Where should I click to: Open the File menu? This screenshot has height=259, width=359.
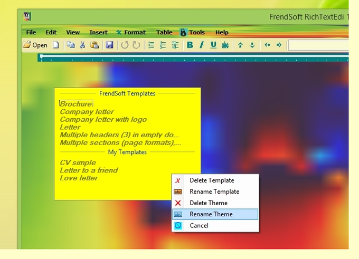[x=31, y=33]
